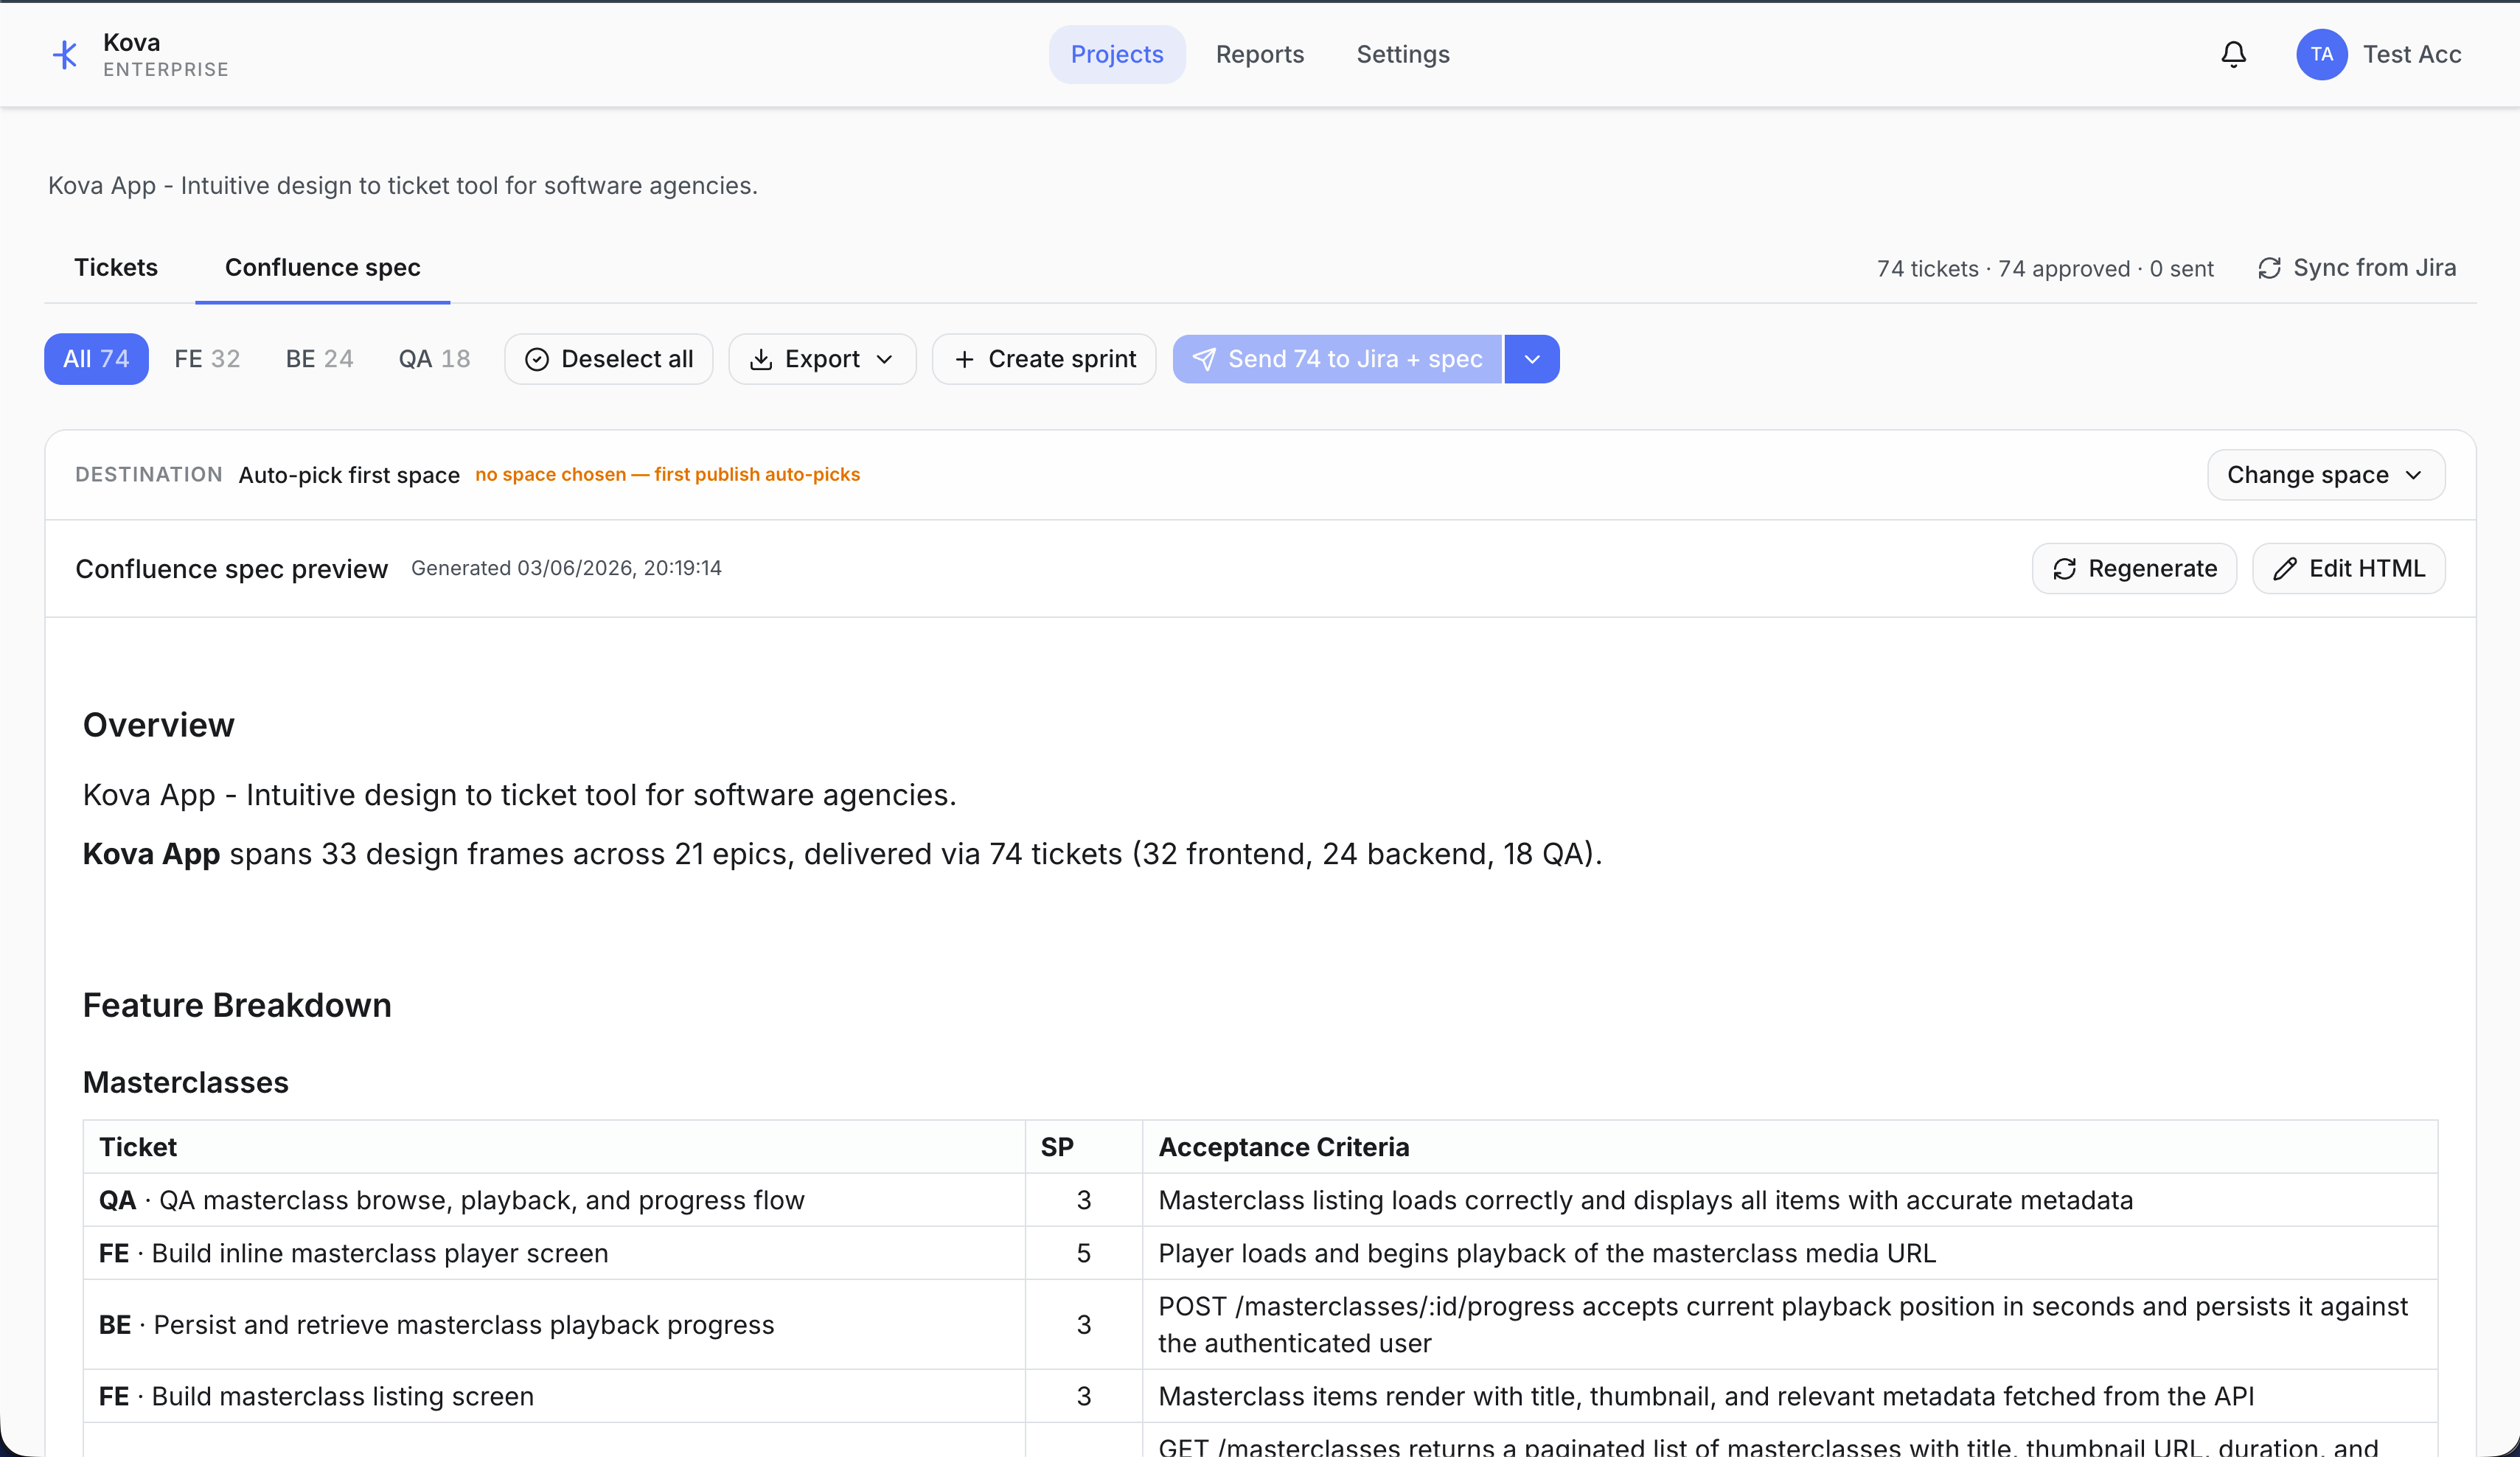Click 'no space chosen' warning text

667,474
